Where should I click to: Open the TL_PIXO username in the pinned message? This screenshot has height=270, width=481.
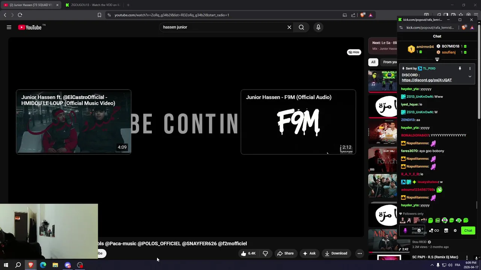click(429, 69)
